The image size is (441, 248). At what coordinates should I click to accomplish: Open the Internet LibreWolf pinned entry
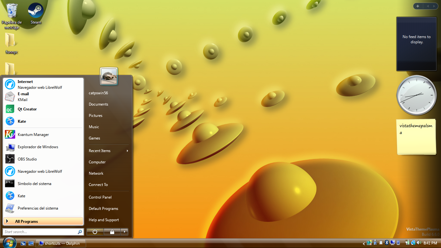[x=43, y=85]
